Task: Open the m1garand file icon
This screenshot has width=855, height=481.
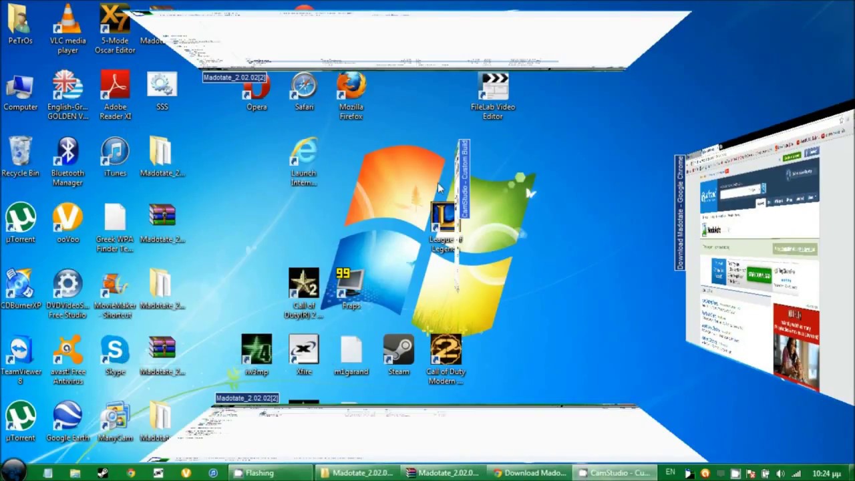Action: click(x=351, y=355)
